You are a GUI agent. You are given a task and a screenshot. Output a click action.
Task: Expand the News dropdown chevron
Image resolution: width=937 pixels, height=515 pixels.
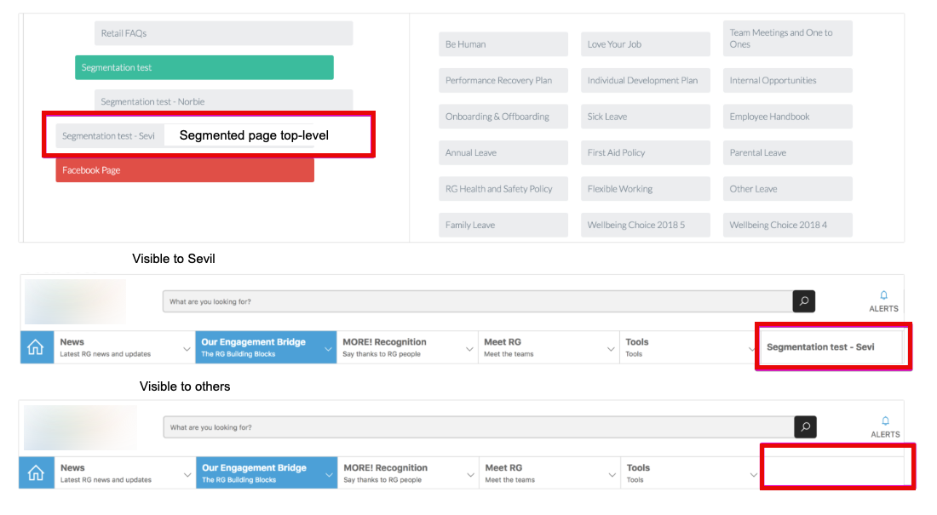(x=187, y=347)
